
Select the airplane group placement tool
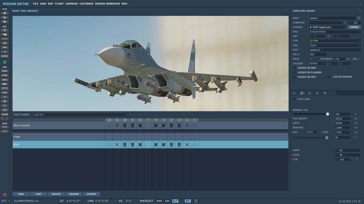(5, 71)
